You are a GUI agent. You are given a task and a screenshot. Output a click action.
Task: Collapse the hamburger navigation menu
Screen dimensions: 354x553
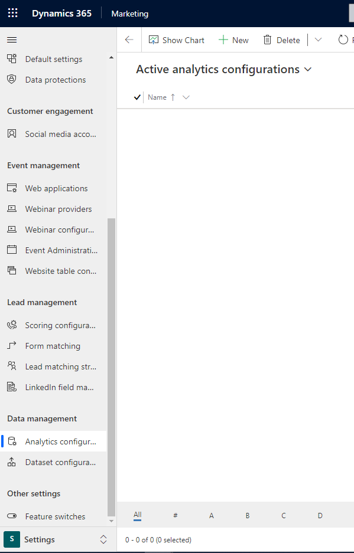point(12,40)
